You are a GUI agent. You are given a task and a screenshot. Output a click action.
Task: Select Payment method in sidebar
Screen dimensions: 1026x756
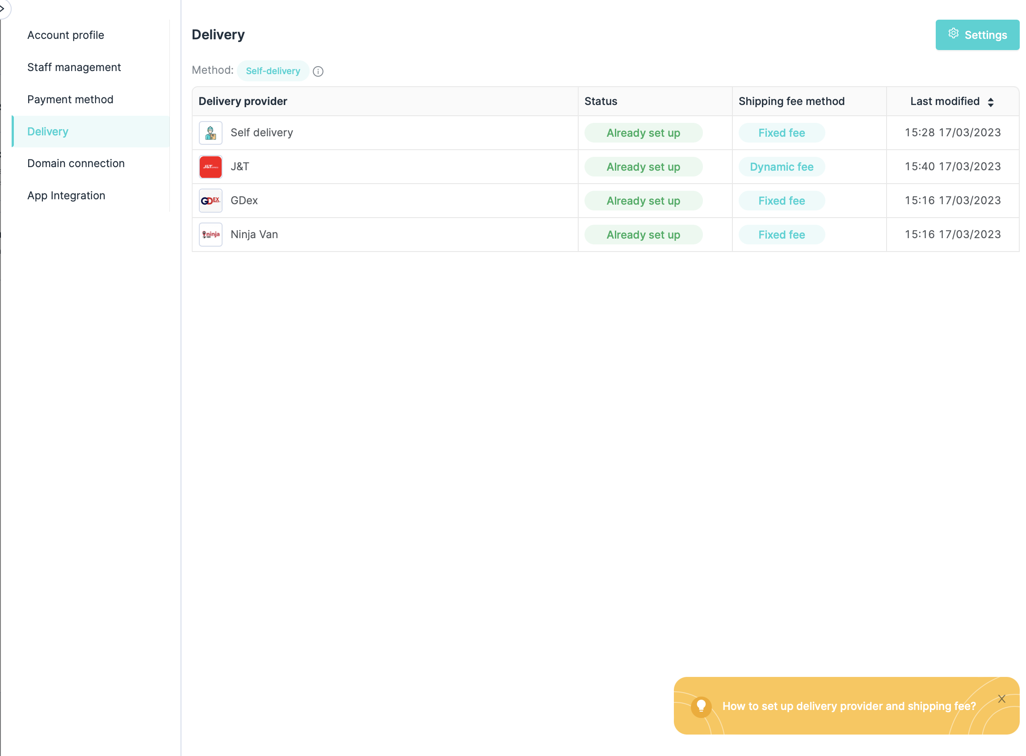click(x=70, y=99)
